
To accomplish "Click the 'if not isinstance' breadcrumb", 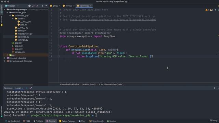I will tap(113, 84).
